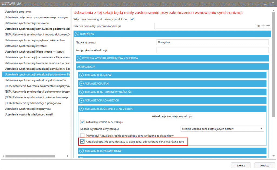Expand the AKTUALIZACJA EAN section
The width and height of the screenshot is (277, 170).
pos(81,84)
